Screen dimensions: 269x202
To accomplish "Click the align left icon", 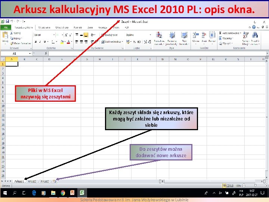I will click(x=77, y=42).
